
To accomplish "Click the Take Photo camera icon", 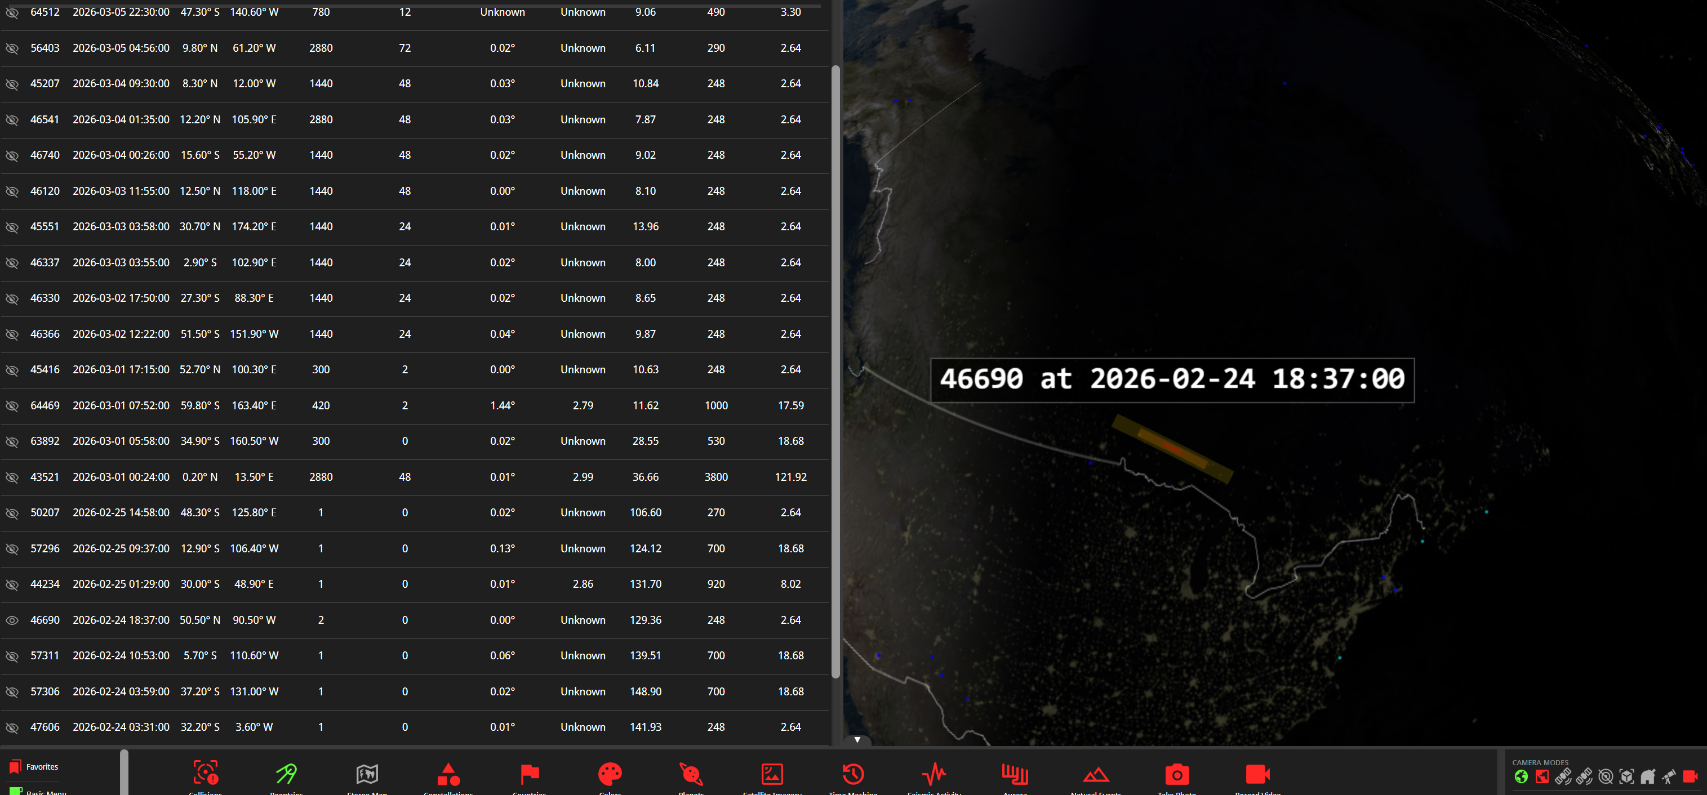I will [x=1177, y=773].
